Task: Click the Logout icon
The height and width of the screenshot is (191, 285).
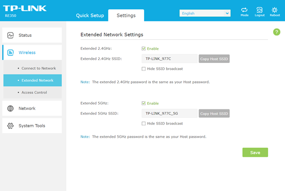Action: coord(259,10)
